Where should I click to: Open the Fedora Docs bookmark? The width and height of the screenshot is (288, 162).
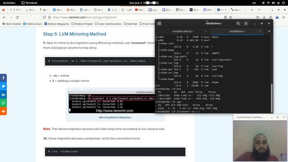coord(32,24)
